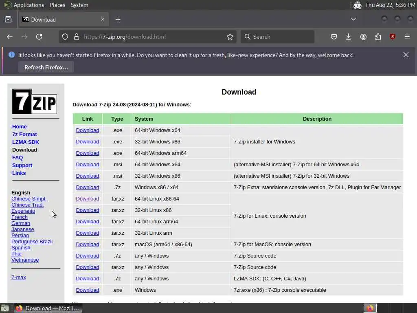Download .msi for 32-bit Windows x86
This screenshot has width=417, height=313.
(88, 176)
